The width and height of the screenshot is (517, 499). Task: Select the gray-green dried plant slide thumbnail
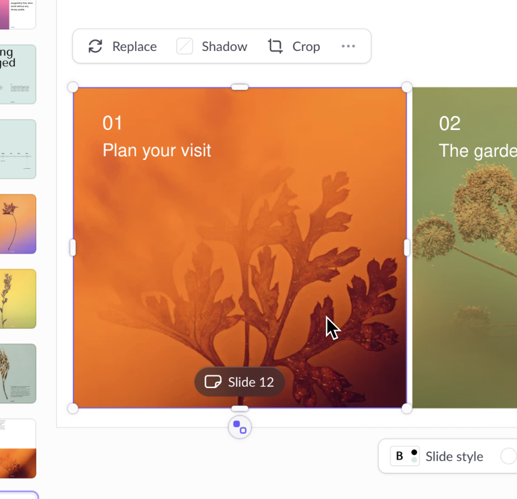click(x=18, y=373)
